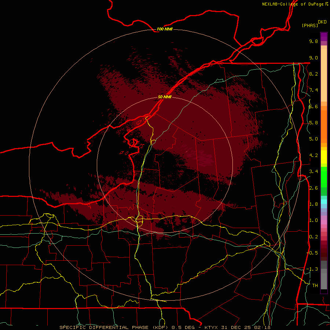Click the KTYX 31 DEC 25 02:18 timestamp
This screenshot has width=330, height=330.
coord(237,327)
